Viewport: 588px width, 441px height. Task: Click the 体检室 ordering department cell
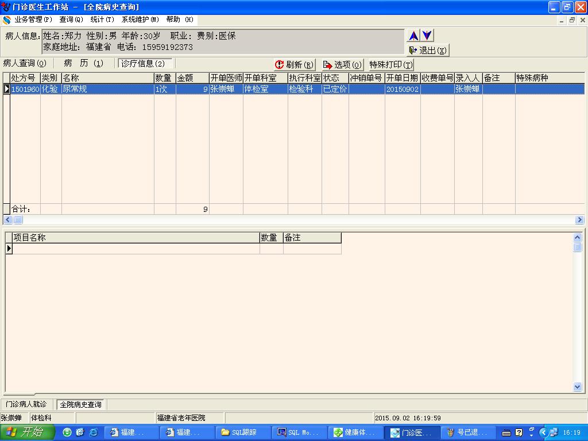(265, 89)
